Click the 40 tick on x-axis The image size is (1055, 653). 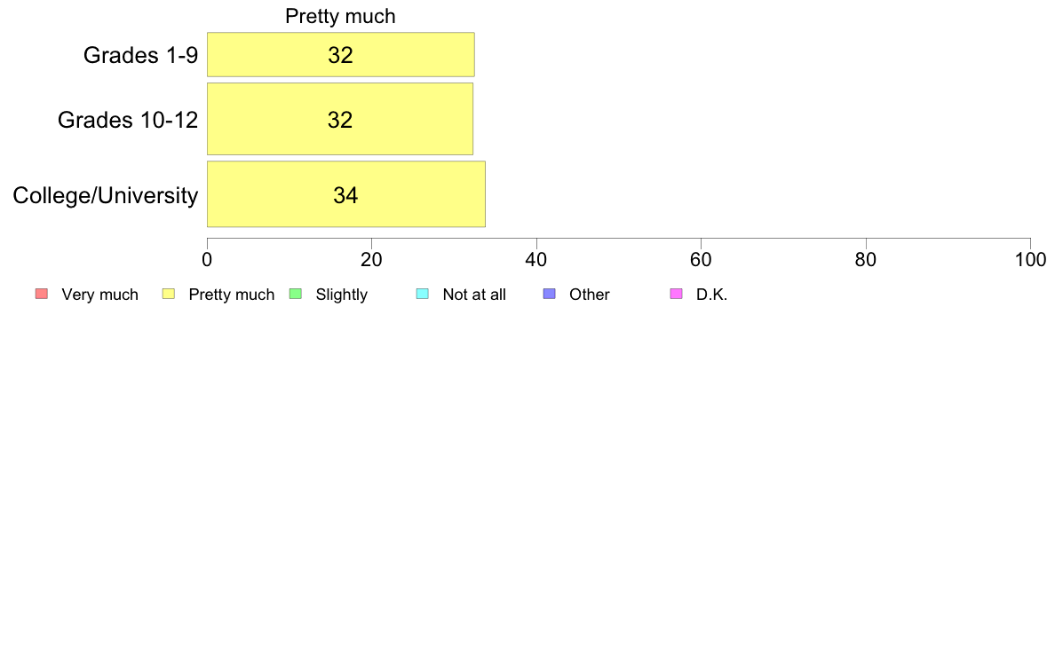tap(536, 260)
